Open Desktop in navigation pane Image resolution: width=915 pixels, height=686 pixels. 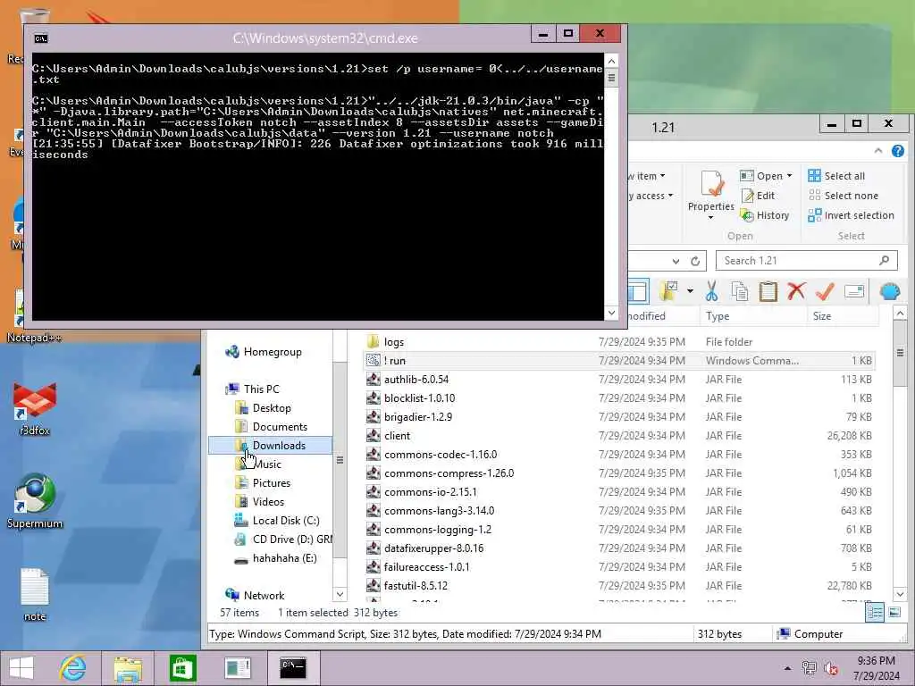[x=263, y=407]
